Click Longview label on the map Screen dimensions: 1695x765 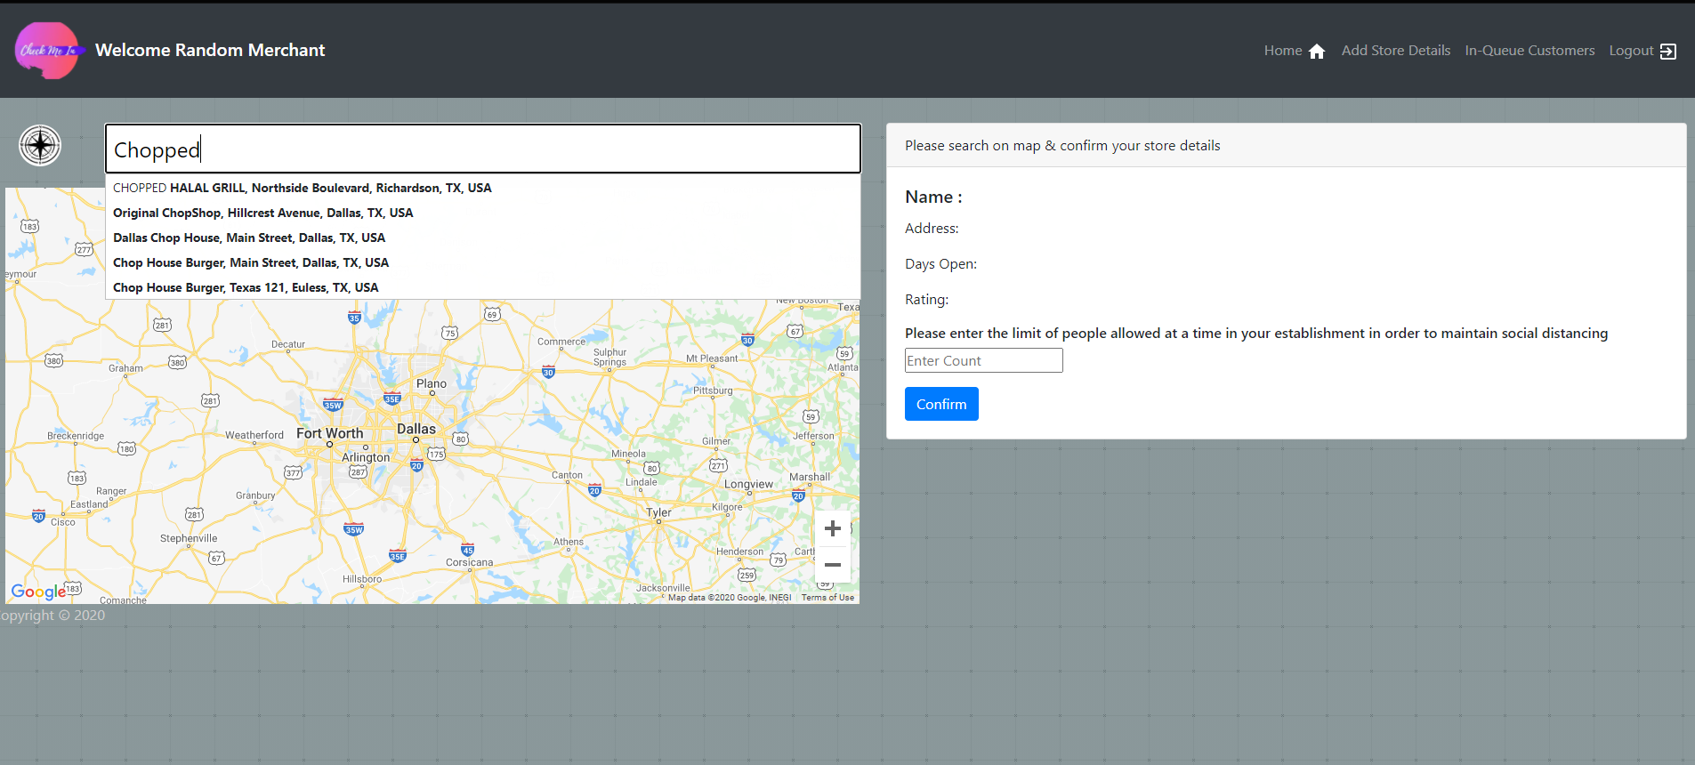748,485
